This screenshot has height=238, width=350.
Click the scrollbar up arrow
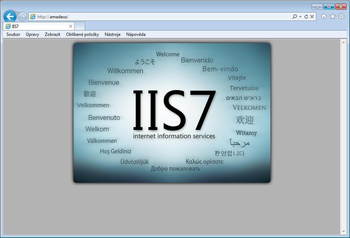point(344,42)
